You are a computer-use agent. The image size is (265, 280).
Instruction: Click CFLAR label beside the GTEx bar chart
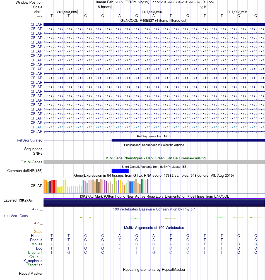tap(37, 186)
